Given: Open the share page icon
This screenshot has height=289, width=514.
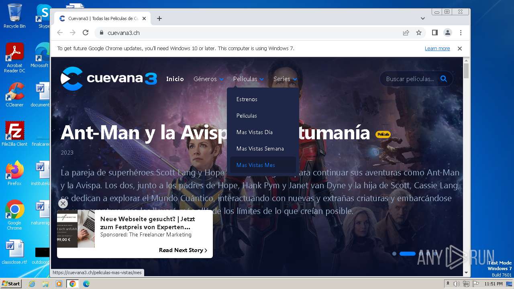Looking at the screenshot, I should (x=406, y=33).
